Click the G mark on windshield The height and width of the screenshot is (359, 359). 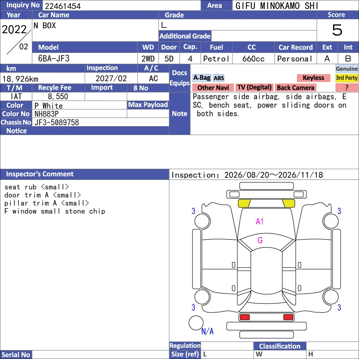pos(260,240)
